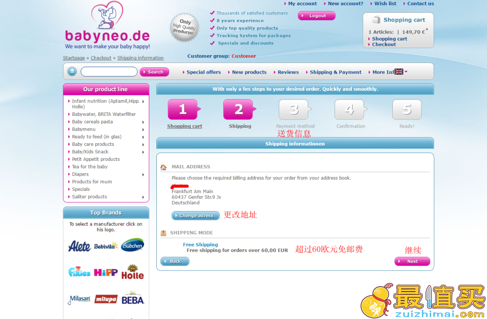
Task: Expand Ready to feed submenu arrow
Action: point(143,137)
